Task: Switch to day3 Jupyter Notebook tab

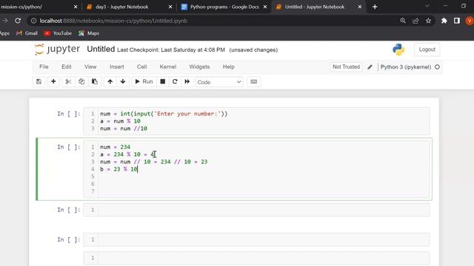Action: tap(122, 7)
